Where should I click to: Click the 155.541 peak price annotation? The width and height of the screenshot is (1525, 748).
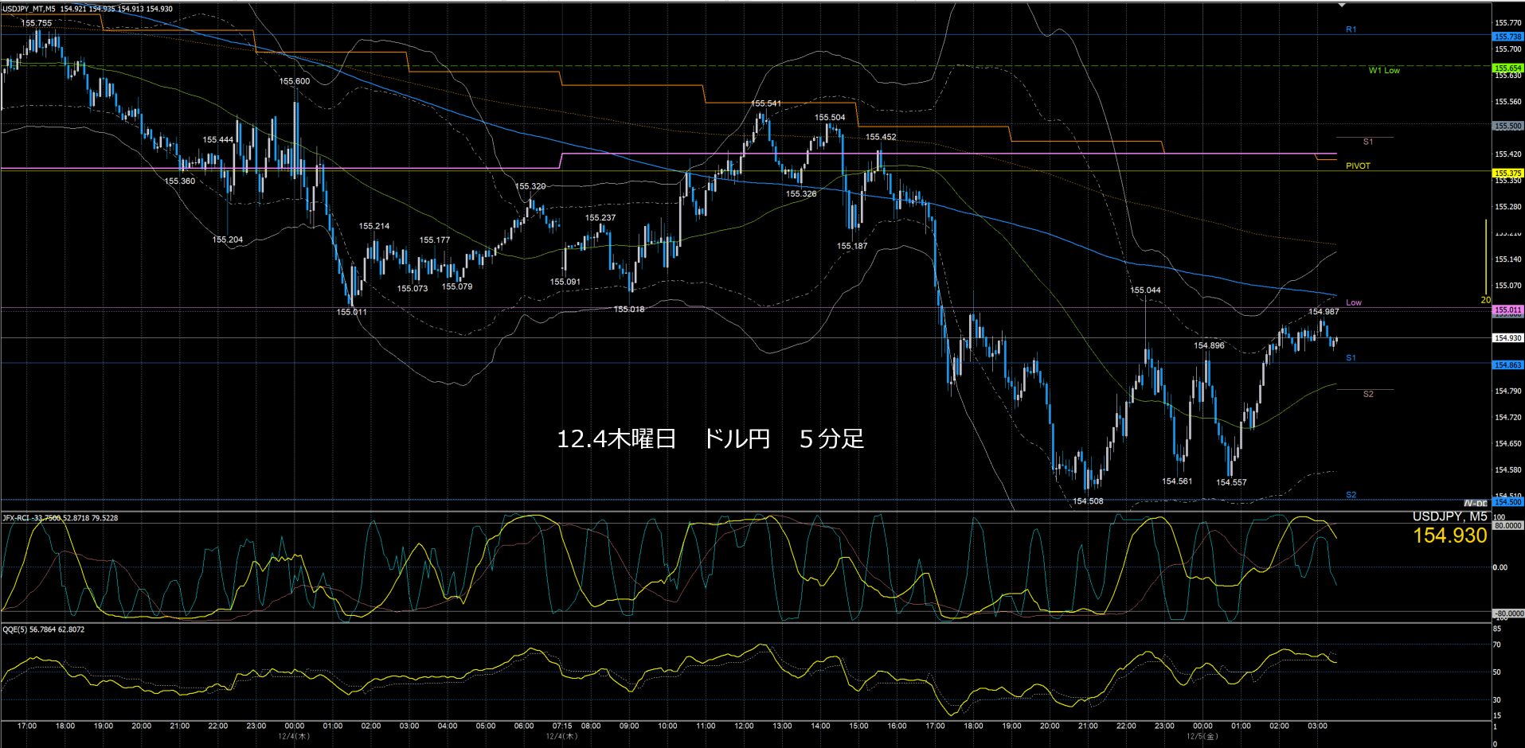point(766,103)
